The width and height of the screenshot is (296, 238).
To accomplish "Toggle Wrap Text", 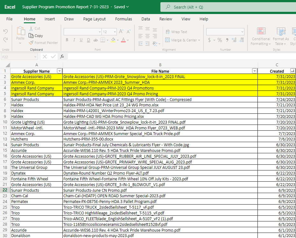I will point(176,32).
